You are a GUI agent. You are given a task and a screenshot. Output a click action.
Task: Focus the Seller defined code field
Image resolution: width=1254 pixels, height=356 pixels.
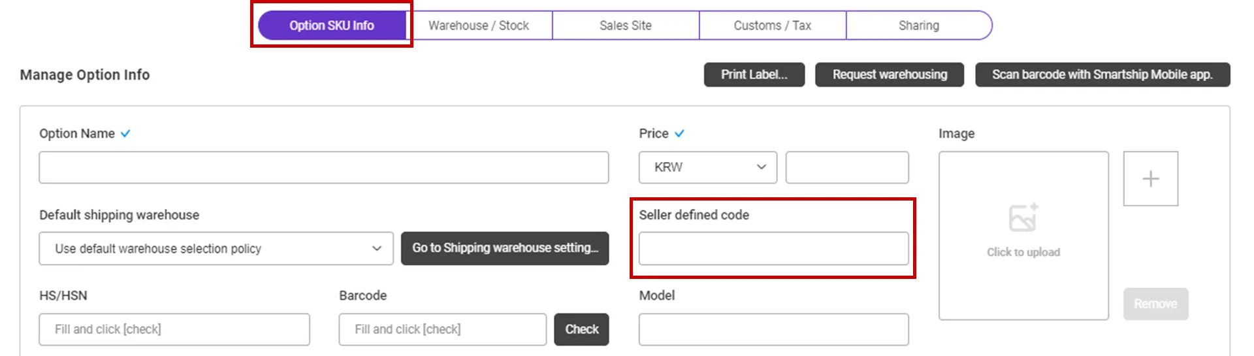click(x=773, y=248)
